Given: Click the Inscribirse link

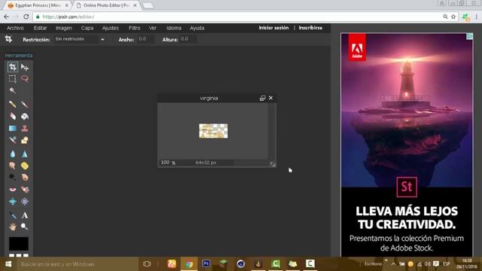Looking at the screenshot, I should [x=310, y=28].
